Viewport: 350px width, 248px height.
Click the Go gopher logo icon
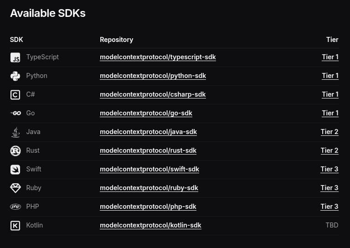[x=15, y=114]
